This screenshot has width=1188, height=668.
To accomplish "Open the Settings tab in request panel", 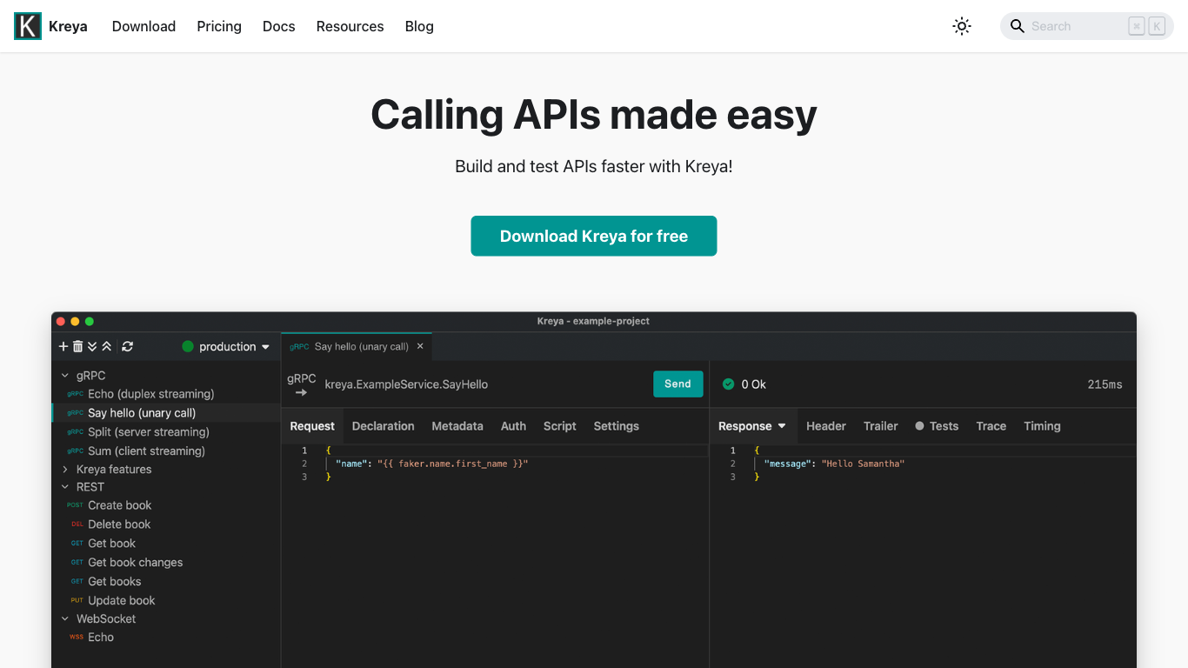I will 617,426.
